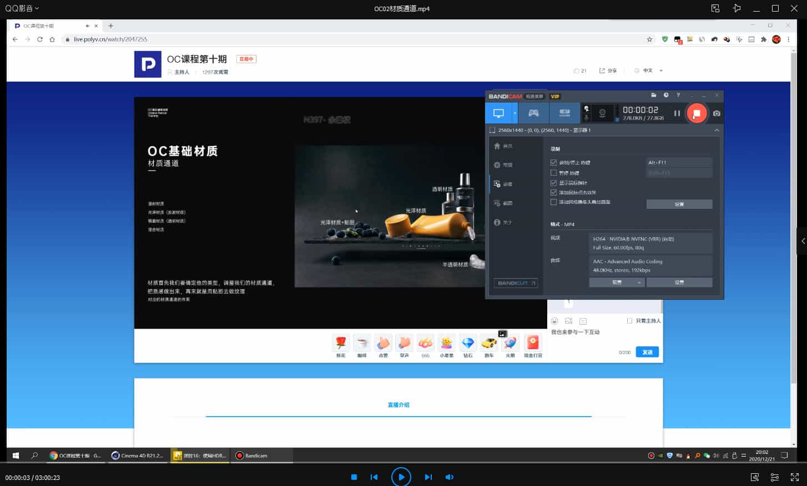
Task: Expand the right side playlist panel arrow
Action: tap(803, 241)
